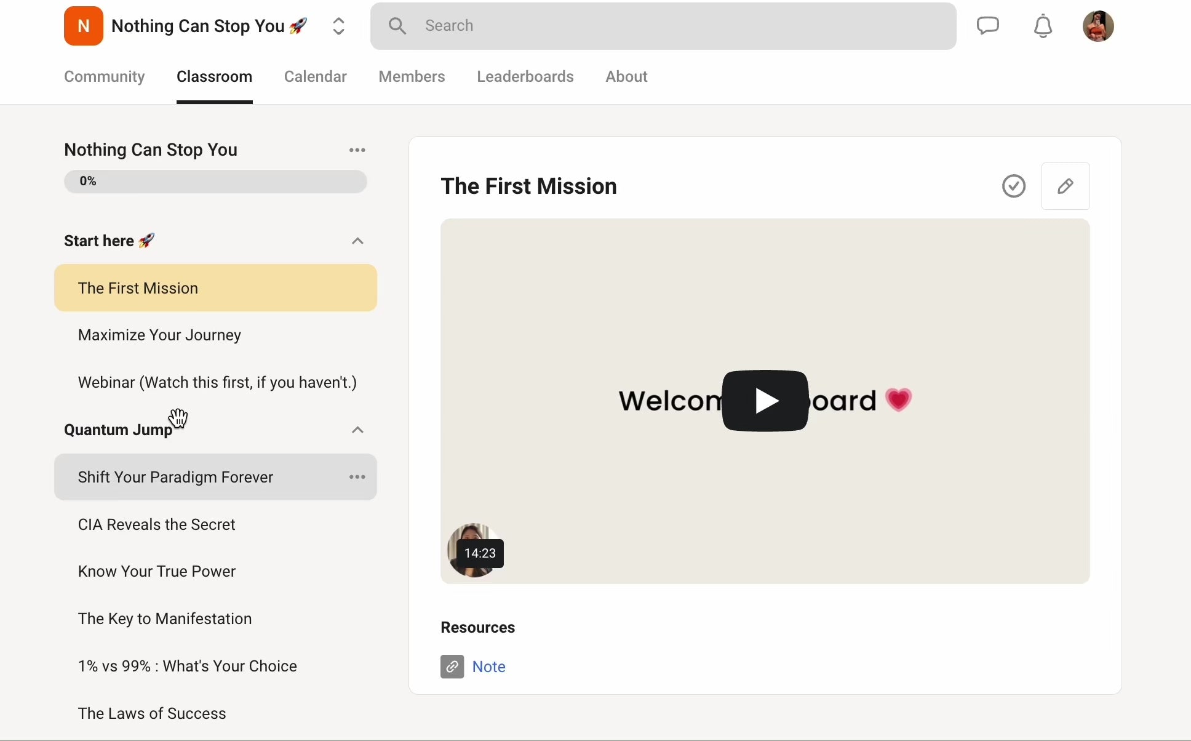Open course options three-dot menu
The image size is (1191, 741).
(357, 150)
